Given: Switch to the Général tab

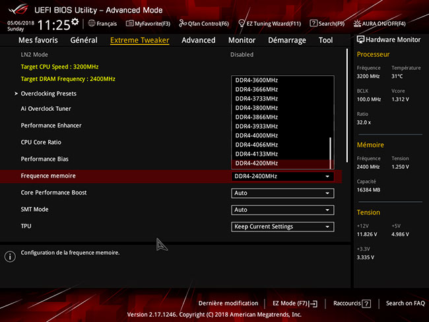Looking at the screenshot, I should tap(84, 40).
